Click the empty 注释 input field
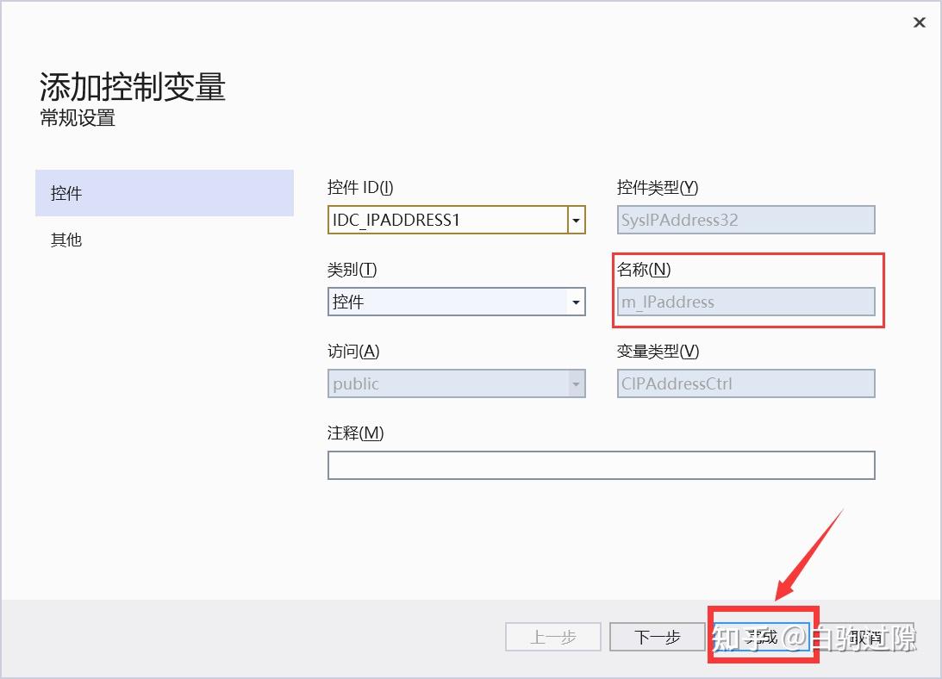 click(x=601, y=465)
